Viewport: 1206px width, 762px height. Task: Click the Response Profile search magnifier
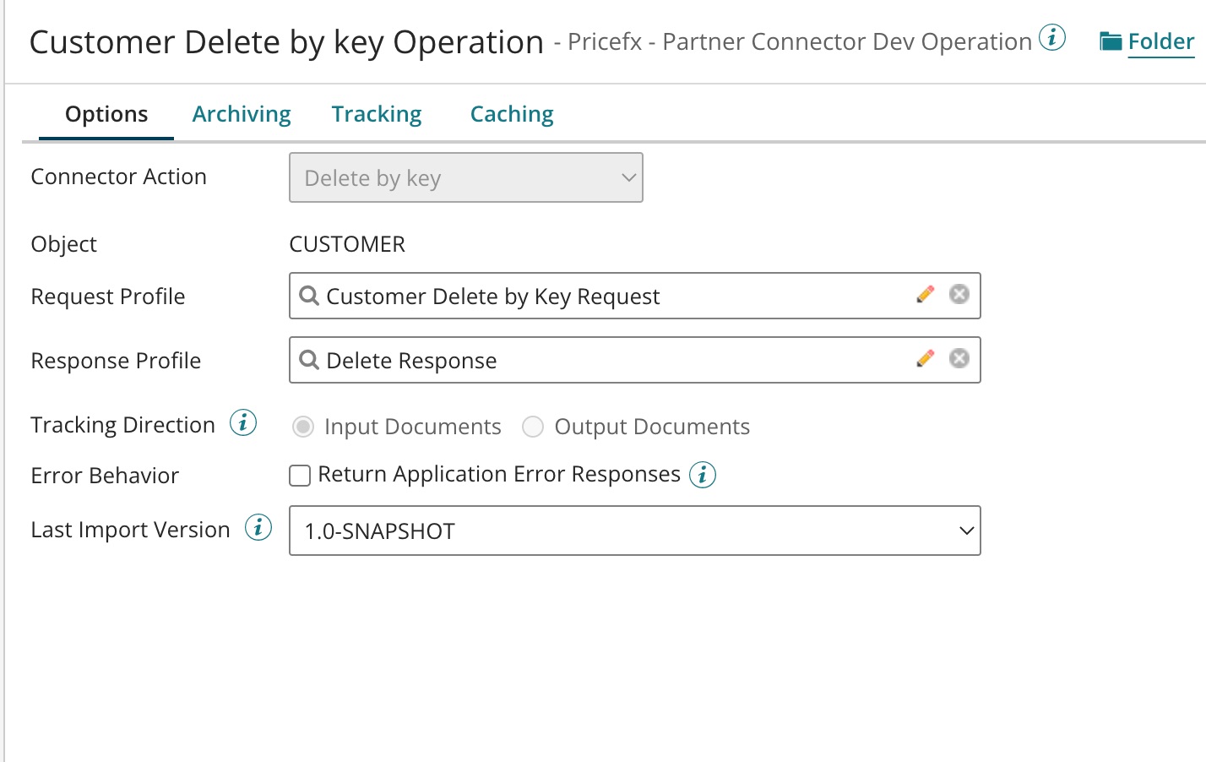pos(309,360)
